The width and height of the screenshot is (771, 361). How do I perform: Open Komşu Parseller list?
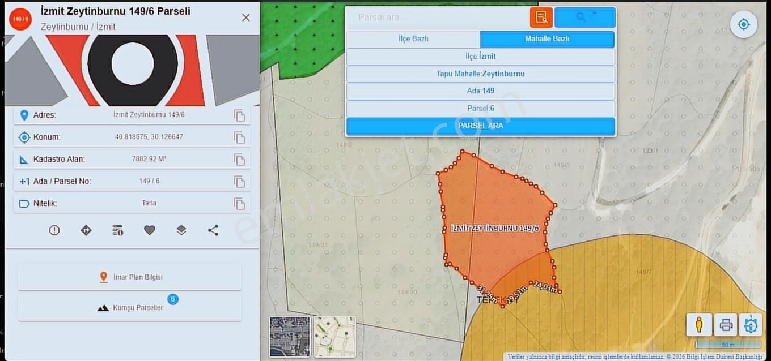[130, 308]
